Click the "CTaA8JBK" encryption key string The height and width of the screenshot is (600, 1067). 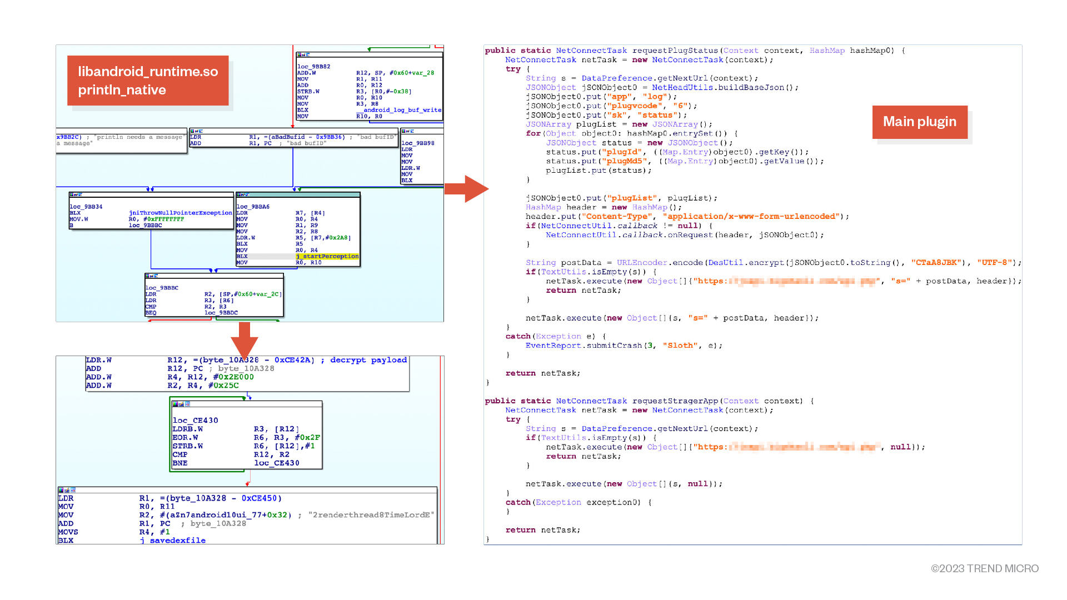[x=936, y=262]
